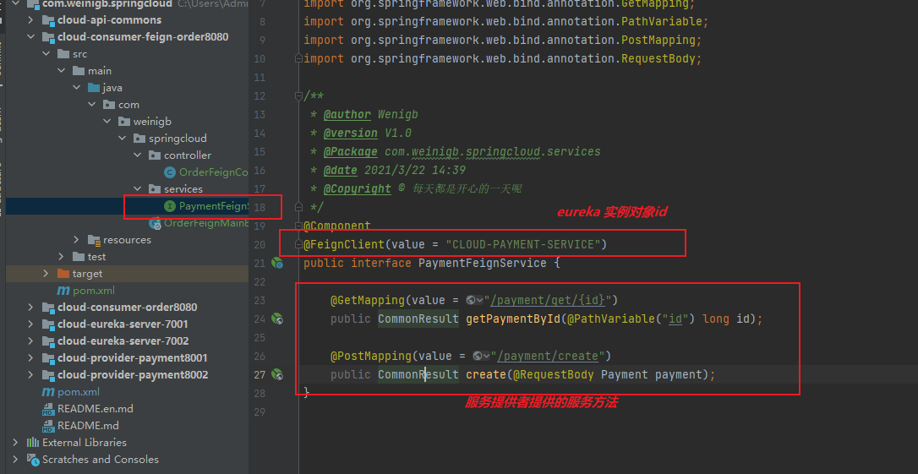The height and width of the screenshot is (474, 918).
Task: Click CommonResult return type on line 24
Action: coord(418,319)
